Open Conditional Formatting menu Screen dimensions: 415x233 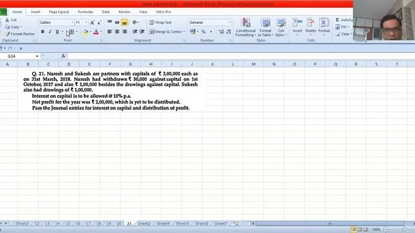point(245,27)
